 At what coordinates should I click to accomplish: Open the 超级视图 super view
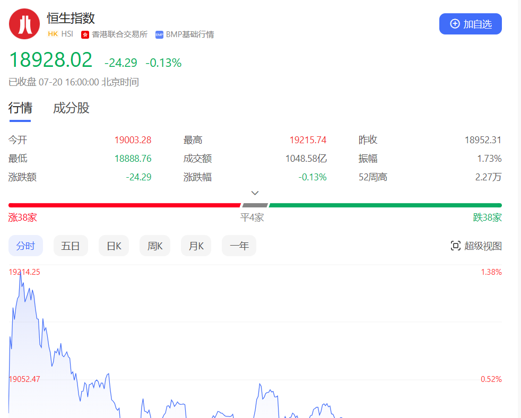(x=476, y=246)
